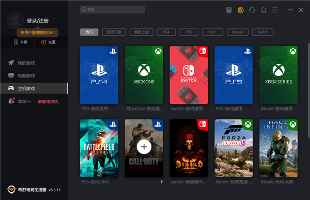Open the notifications bell icon

click(263, 10)
